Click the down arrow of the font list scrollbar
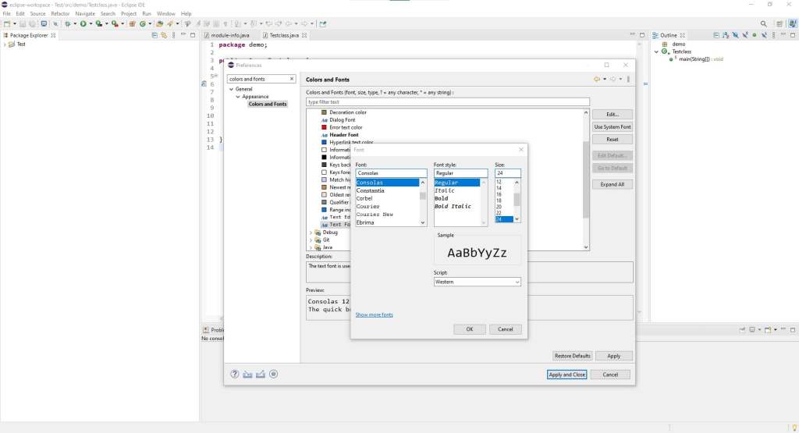The height and width of the screenshot is (433, 799). click(422, 222)
